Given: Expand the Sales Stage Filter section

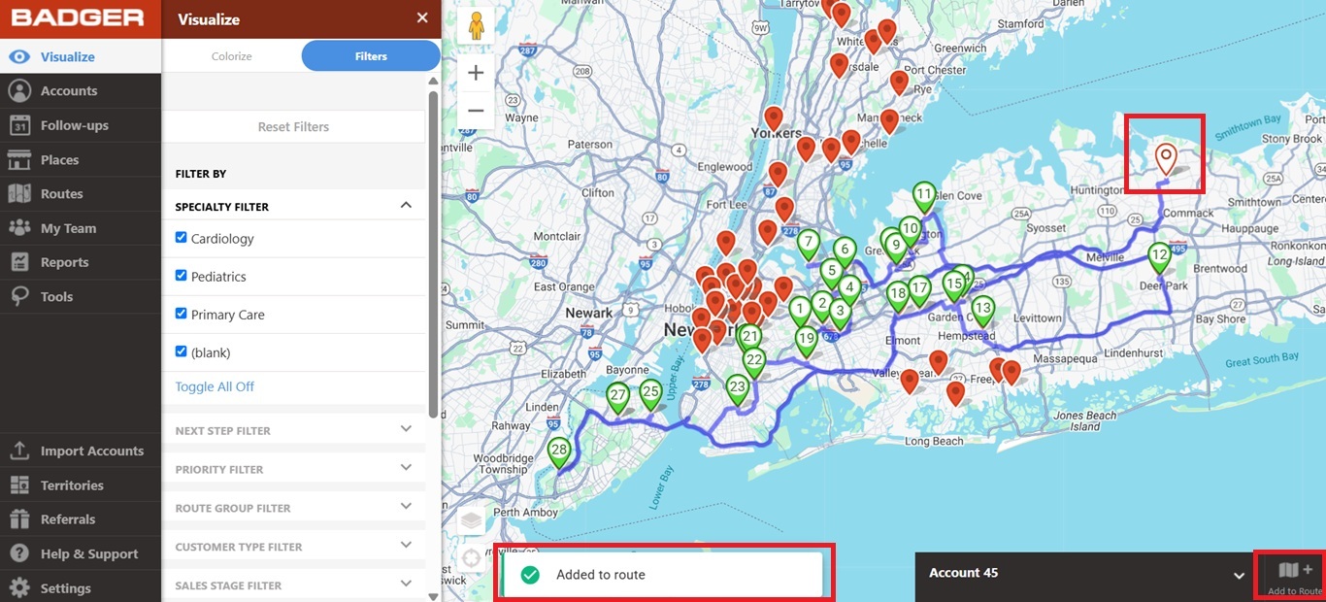Looking at the screenshot, I should [x=406, y=585].
